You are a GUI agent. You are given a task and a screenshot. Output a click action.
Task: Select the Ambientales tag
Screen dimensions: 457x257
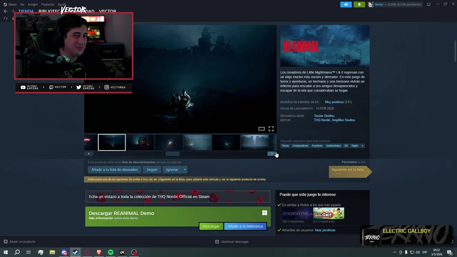pyautogui.click(x=333, y=146)
